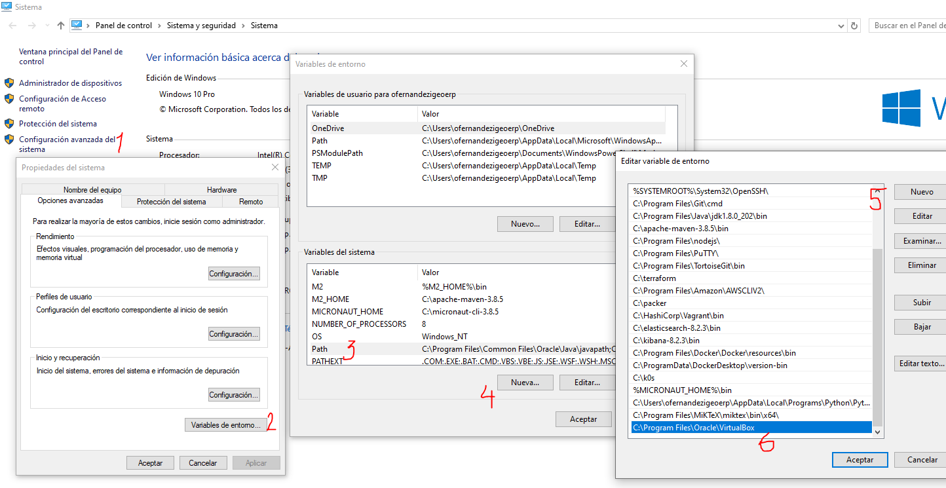Select M2_HOME system variable
The width and height of the screenshot is (946, 488).
pos(462,299)
